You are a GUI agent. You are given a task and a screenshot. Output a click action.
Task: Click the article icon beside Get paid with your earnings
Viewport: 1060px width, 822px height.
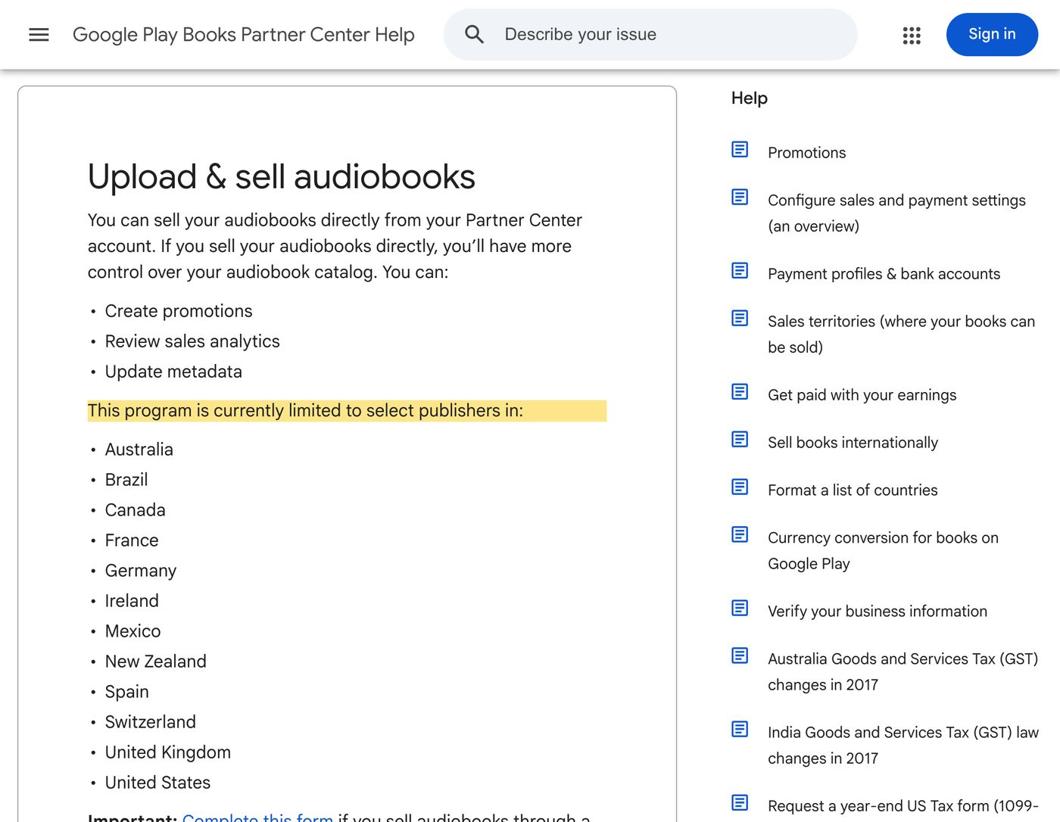[x=740, y=392]
